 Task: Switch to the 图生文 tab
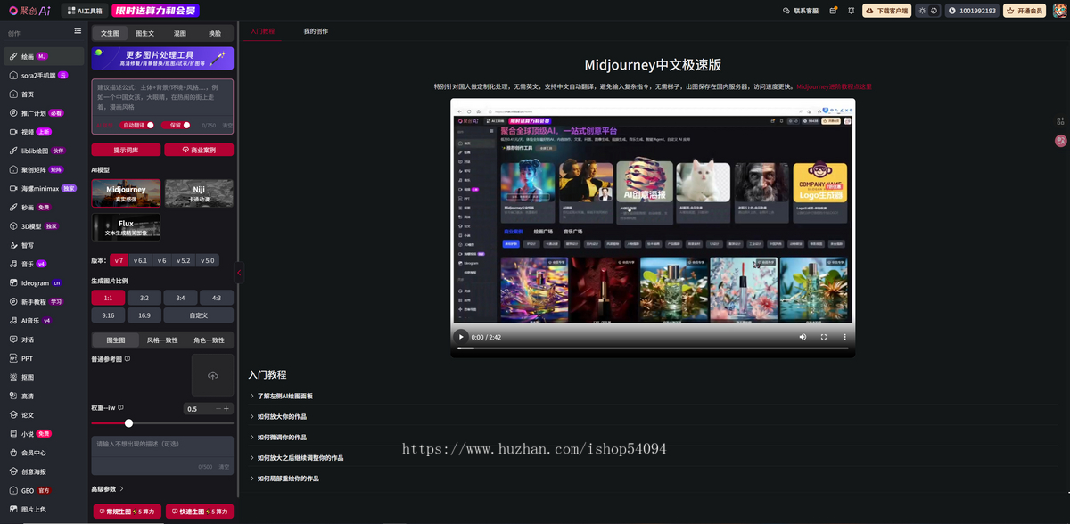144,33
